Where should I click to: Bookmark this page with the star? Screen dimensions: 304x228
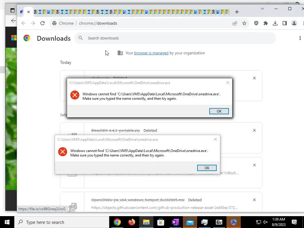[x=244, y=23]
